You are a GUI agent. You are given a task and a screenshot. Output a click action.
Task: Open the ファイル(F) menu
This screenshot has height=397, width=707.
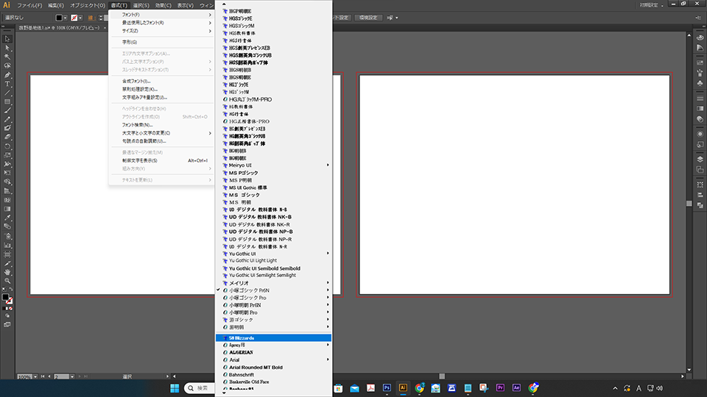tap(30, 5)
